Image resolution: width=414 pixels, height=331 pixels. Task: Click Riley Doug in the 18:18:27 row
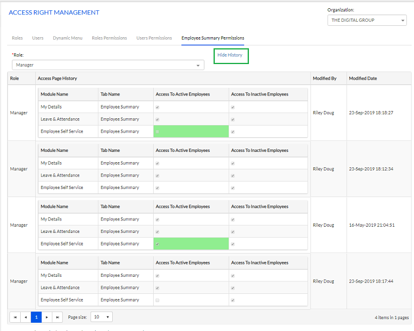pyautogui.click(x=323, y=113)
